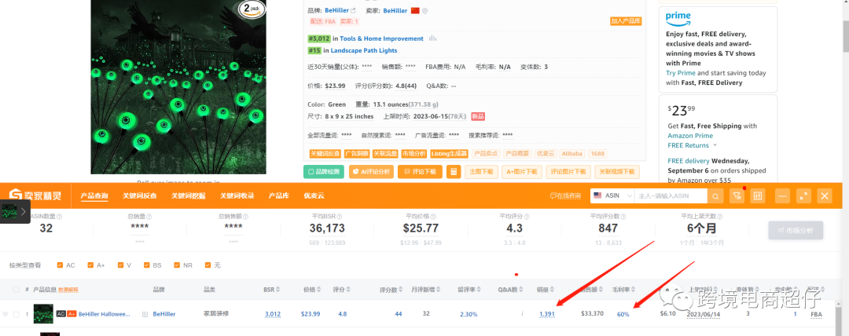Check the row 1 BeHiller checkbox
Screen dimensions: 849x336
16,314
